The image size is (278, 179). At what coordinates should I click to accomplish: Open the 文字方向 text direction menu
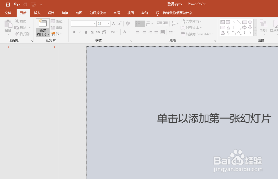click(x=191, y=21)
